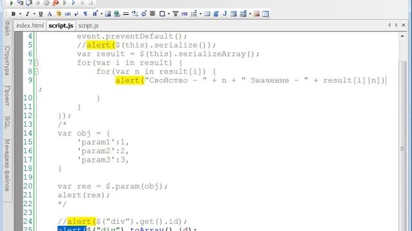The height and width of the screenshot is (231, 412).
Task: Click the heading 'H' toolbar icon
Action: pos(95,13)
